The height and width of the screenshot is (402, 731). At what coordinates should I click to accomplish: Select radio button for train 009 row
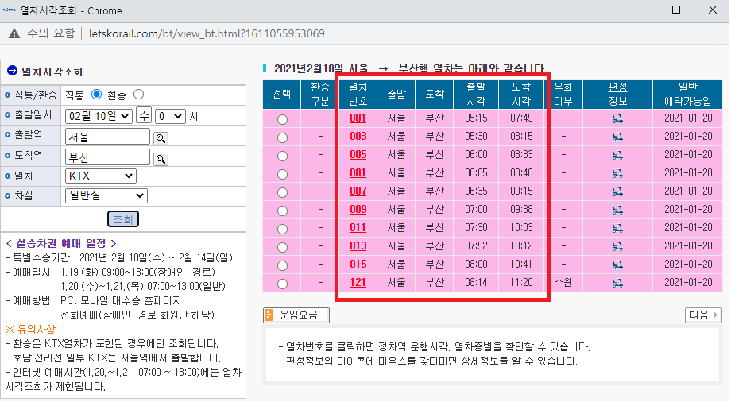[x=282, y=211]
